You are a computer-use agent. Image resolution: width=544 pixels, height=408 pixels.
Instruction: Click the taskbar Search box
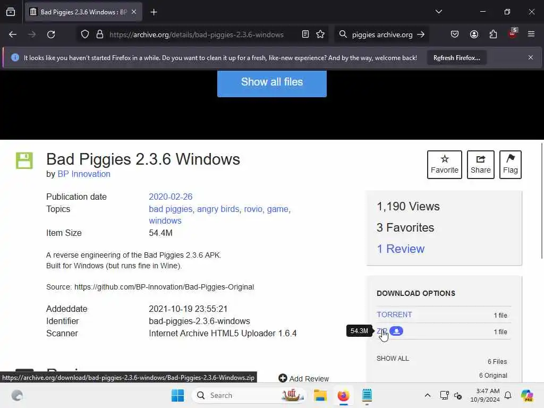point(250,395)
